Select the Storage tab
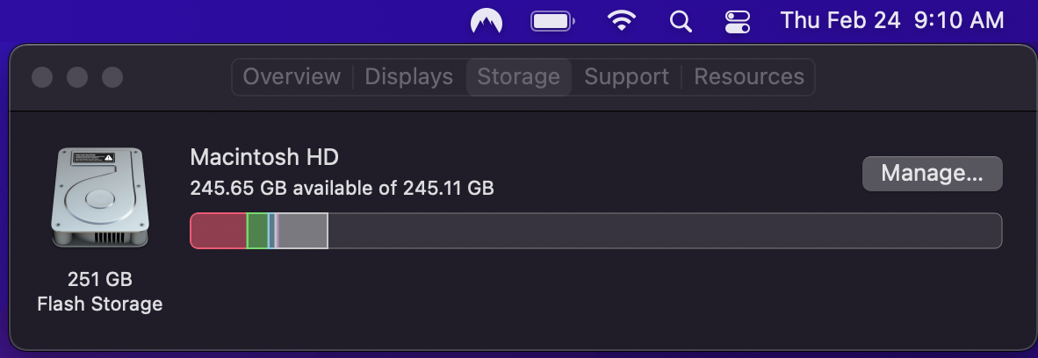The width and height of the screenshot is (1038, 358). [x=519, y=77]
